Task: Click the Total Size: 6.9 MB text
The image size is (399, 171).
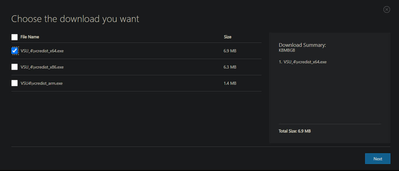Action: (x=295, y=131)
